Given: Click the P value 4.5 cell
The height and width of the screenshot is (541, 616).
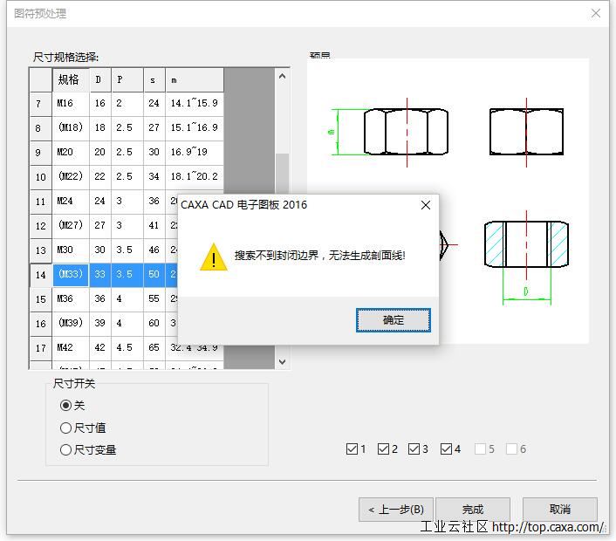Looking at the screenshot, I should click(127, 348).
